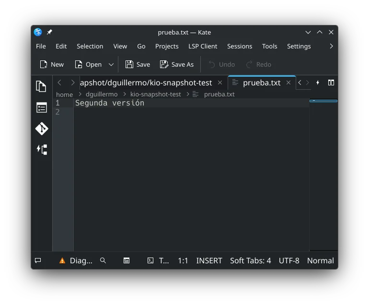Expand the Open recent dropdown arrow
Screen dimensions: 369x306
111,64
